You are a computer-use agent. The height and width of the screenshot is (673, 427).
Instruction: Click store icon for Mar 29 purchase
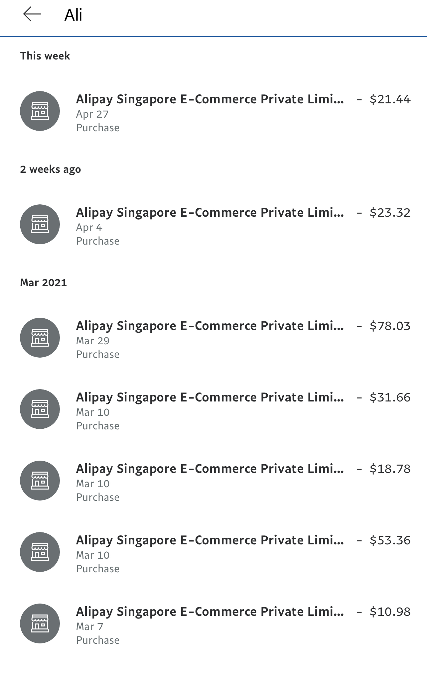point(40,338)
